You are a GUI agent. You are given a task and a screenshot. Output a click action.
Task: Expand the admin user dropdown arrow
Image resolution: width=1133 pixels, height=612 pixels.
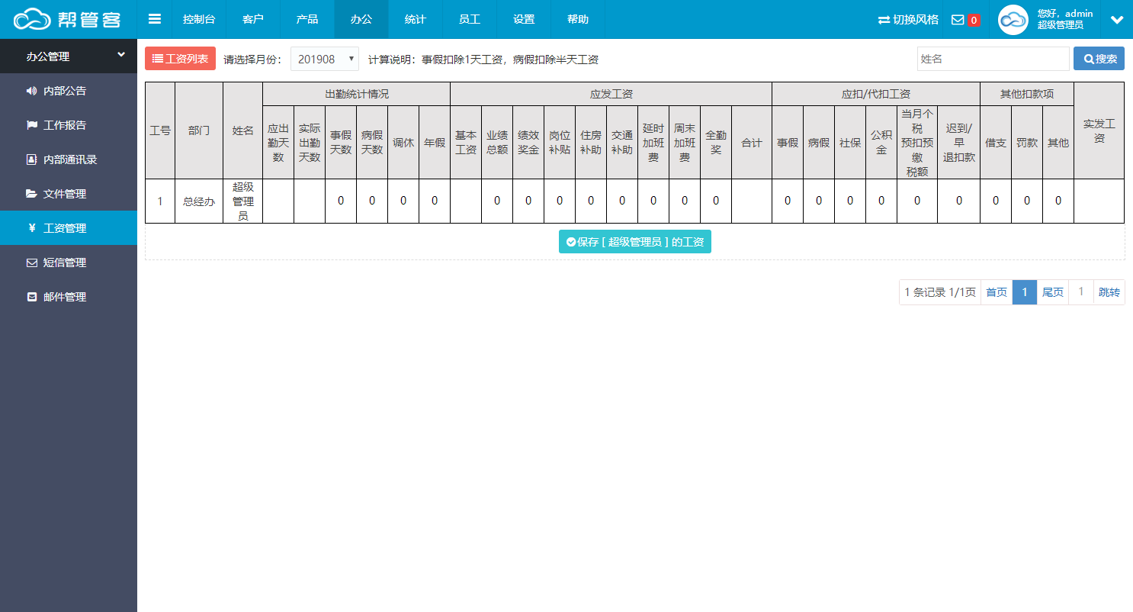point(1117,20)
